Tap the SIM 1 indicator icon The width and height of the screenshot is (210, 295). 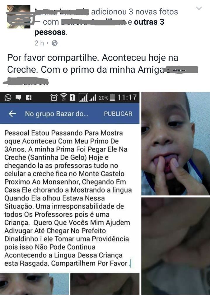click(x=73, y=98)
